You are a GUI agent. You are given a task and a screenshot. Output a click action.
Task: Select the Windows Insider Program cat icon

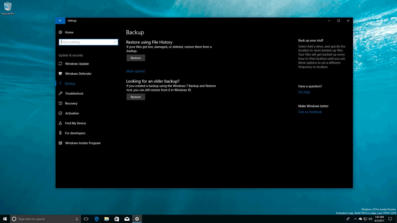[60, 143]
